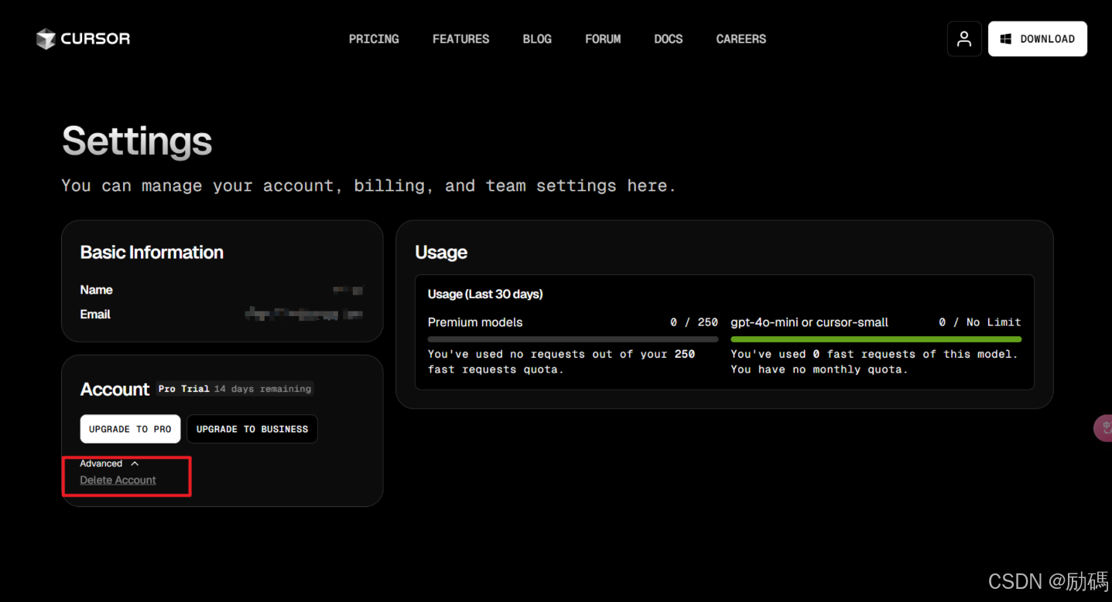Click the 'You've used no requests' description text

pyautogui.click(x=562, y=362)
